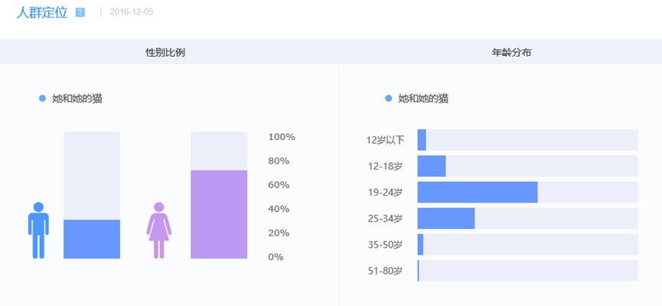Click the purple female percentage bar
662x306 pixels.
[x=219, y=214]
